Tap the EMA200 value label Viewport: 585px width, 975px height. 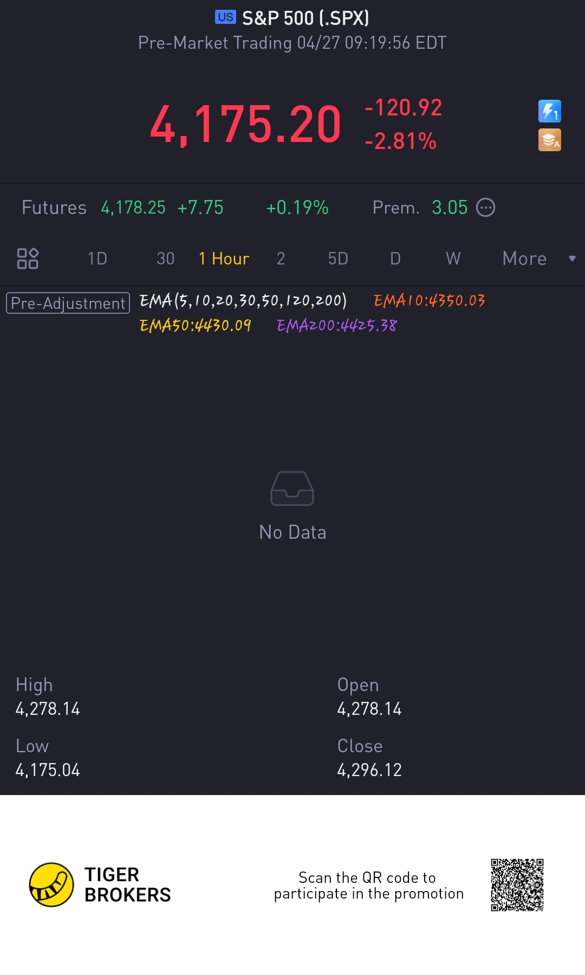pyautogui.click(x=336, y=325)
